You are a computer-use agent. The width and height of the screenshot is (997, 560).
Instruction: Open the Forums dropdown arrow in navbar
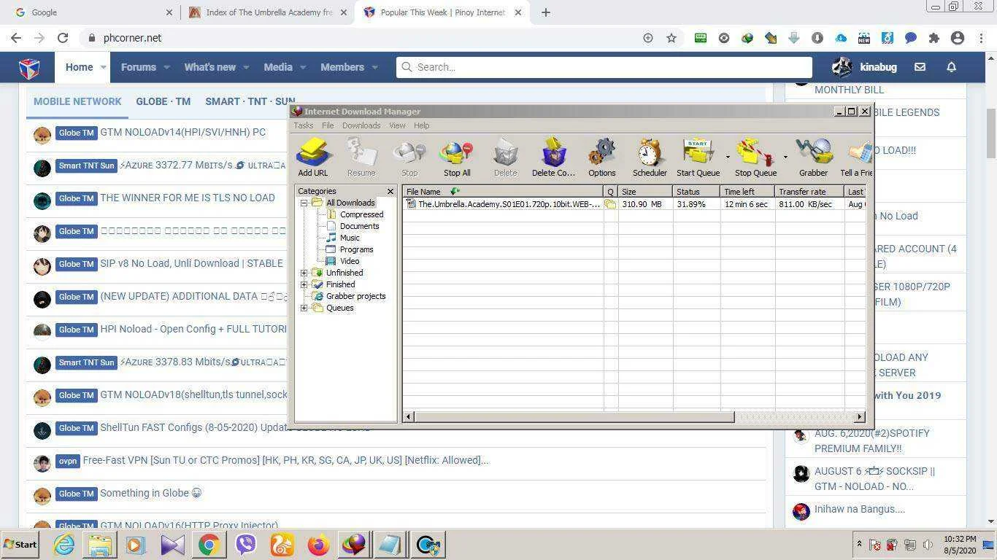166,67
